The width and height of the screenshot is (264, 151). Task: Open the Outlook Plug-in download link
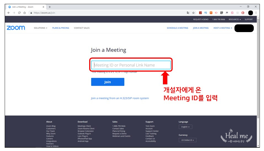click(84, 134)
